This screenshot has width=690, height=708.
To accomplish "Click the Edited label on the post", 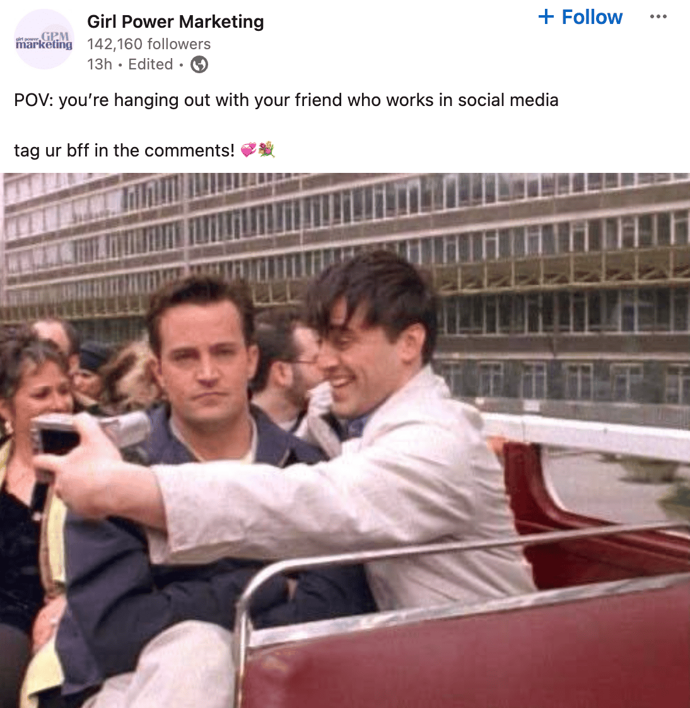I will 150,64.
